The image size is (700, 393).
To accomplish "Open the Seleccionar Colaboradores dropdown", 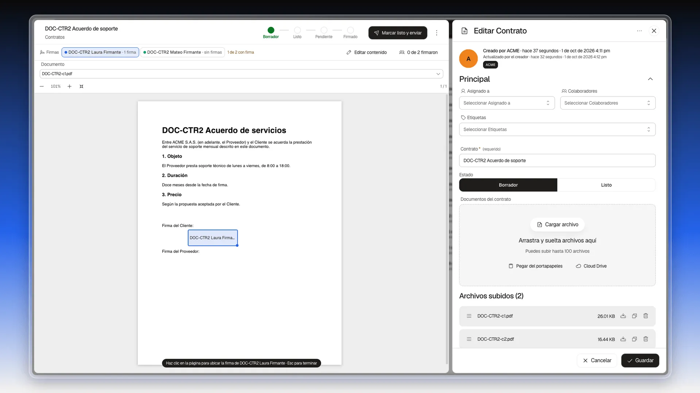I will click(608, 103).
